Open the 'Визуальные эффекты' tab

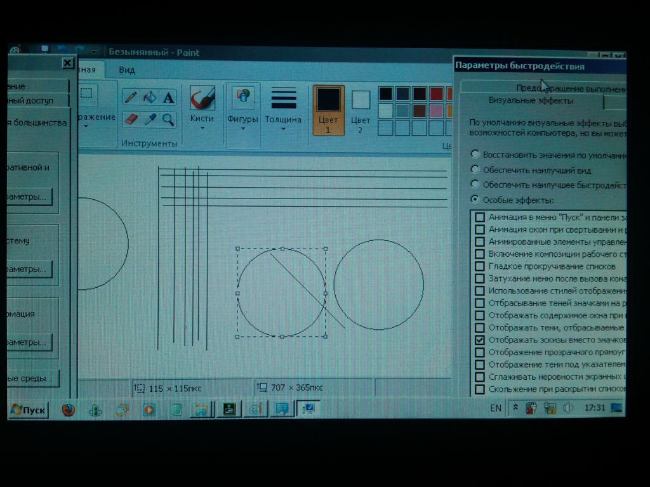click(531, 101)
